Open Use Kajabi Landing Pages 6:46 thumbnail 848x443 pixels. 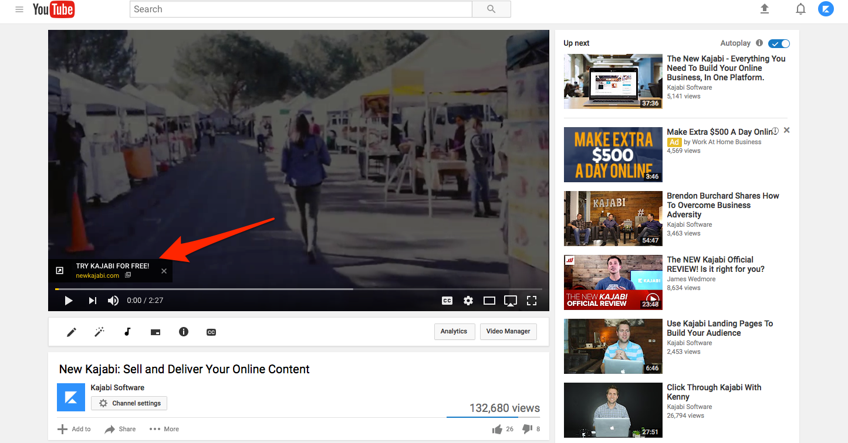point(613,346)
